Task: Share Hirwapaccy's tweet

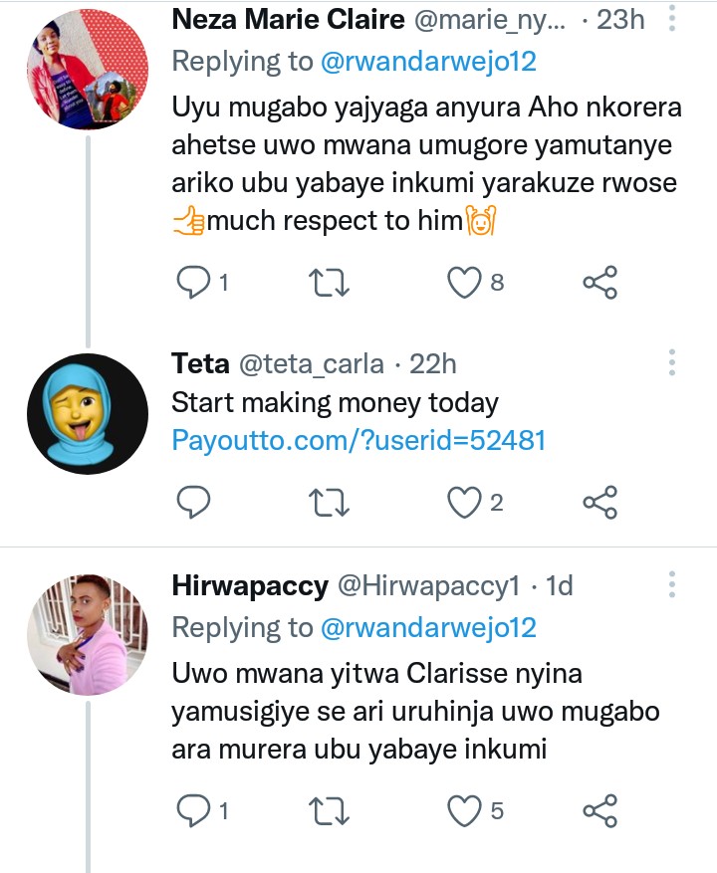Action: [599, 811]
